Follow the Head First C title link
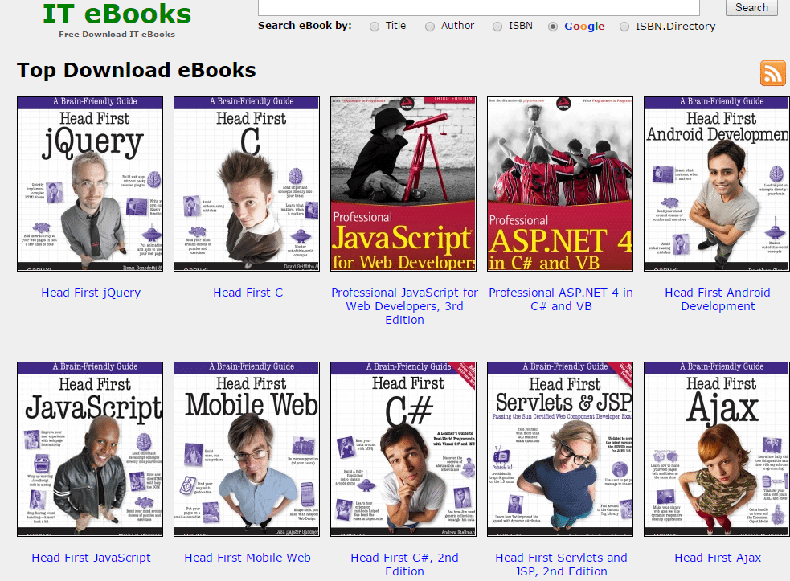The width and height of the screenshot is (790, 581). tap(248, 293)
